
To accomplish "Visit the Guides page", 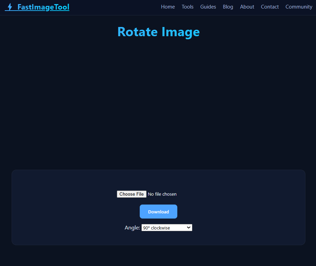I will click(208, 7).
